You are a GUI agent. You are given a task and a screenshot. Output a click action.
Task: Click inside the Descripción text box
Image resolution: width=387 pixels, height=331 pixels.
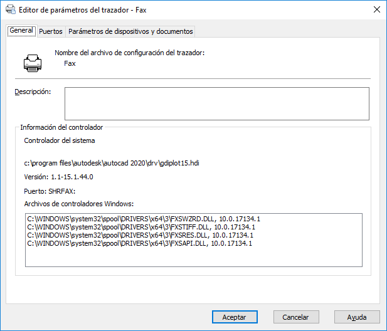click(x=216, y=103)
